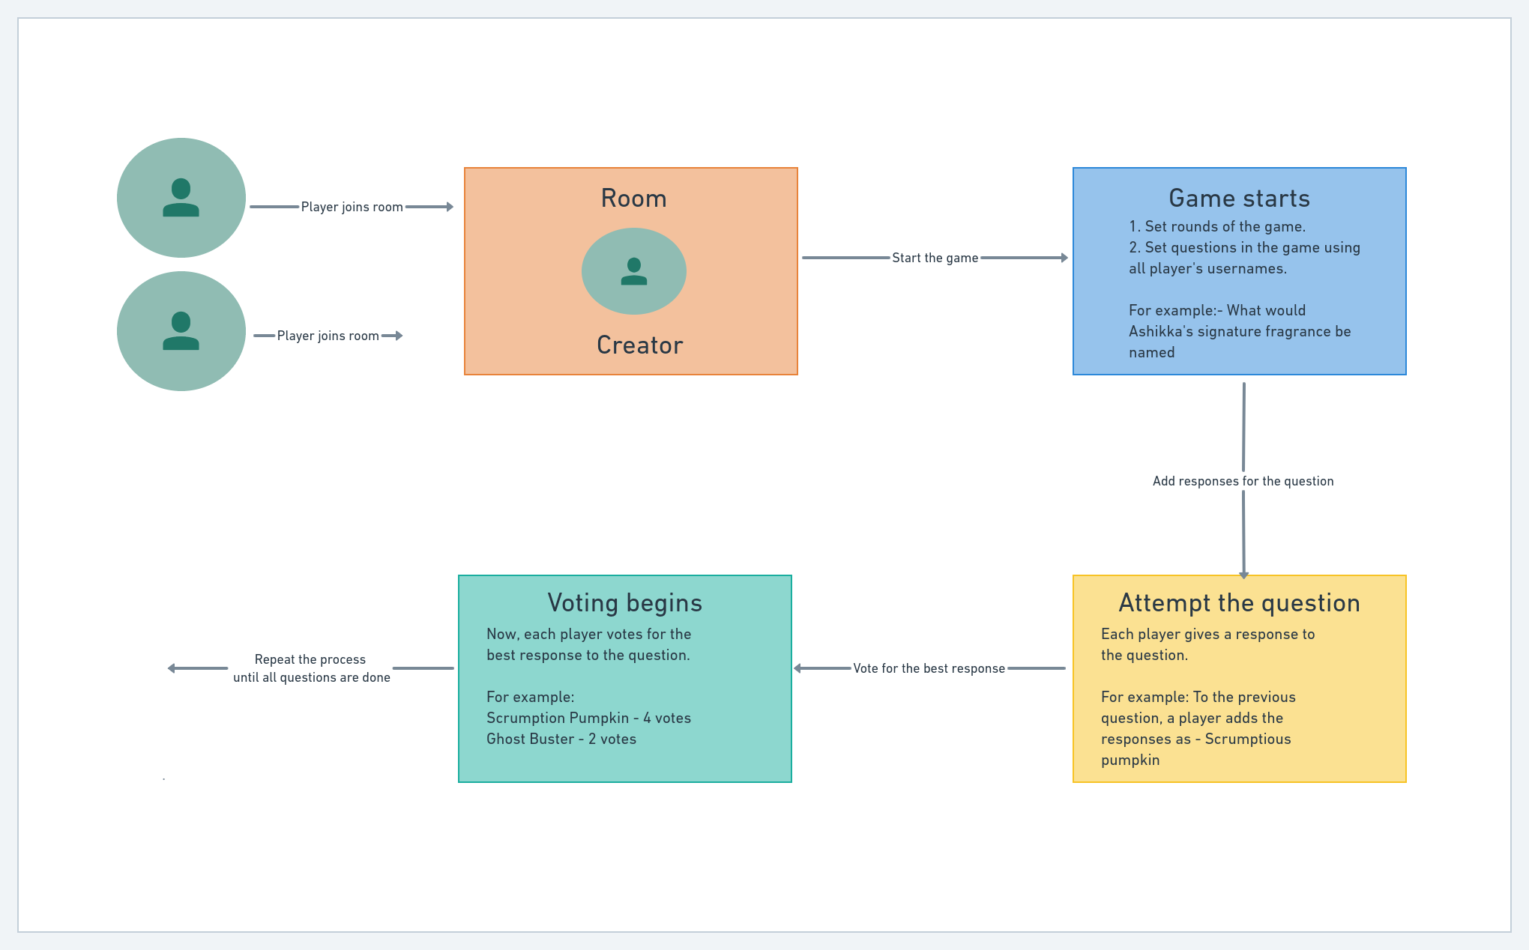Click the left arrowhead of Repeat process
1529x950 pixels.
[172, 668]
